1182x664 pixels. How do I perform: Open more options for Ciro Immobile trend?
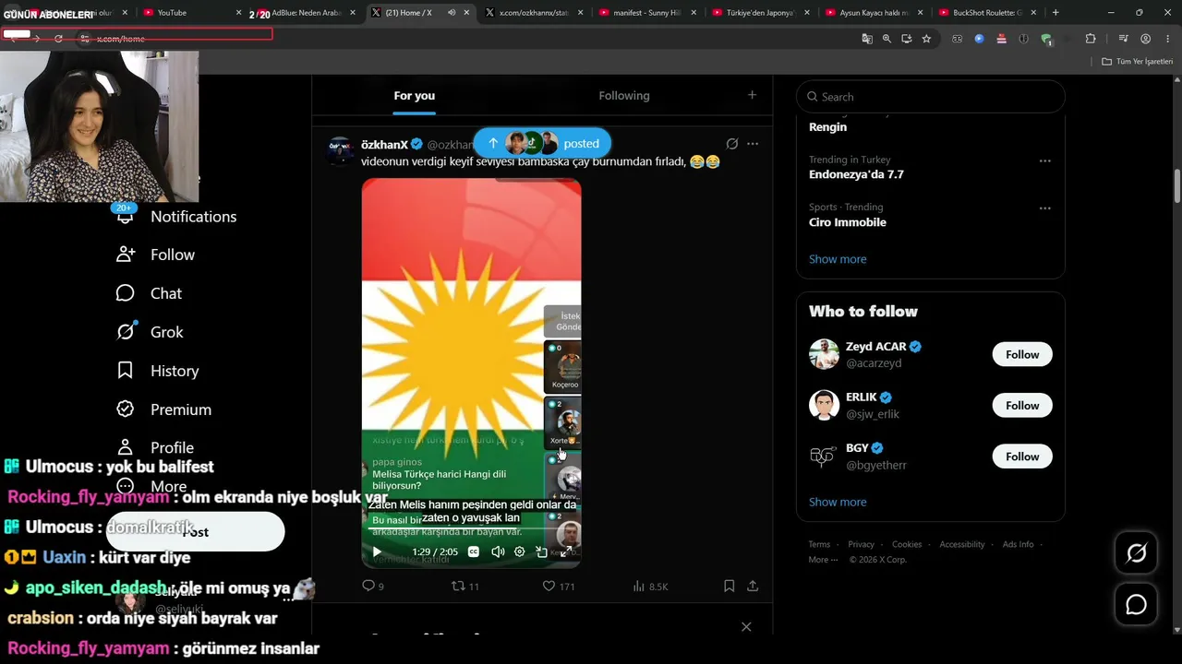click(x=1045, y=208)
